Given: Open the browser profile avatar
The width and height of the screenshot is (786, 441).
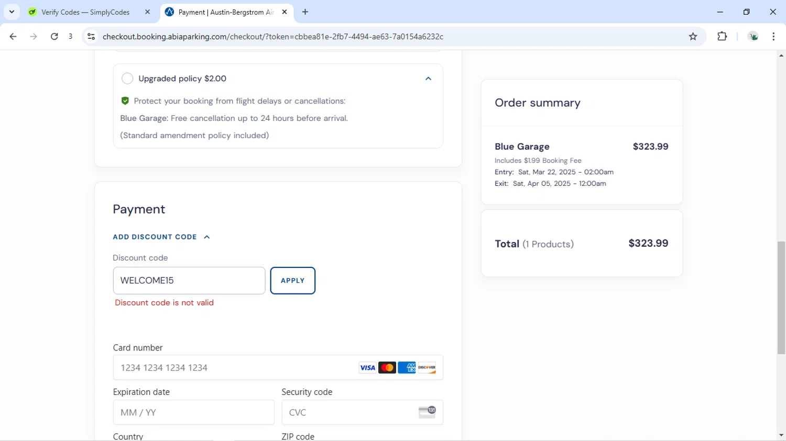Looking at the screenshot, I should pos(754,37).
